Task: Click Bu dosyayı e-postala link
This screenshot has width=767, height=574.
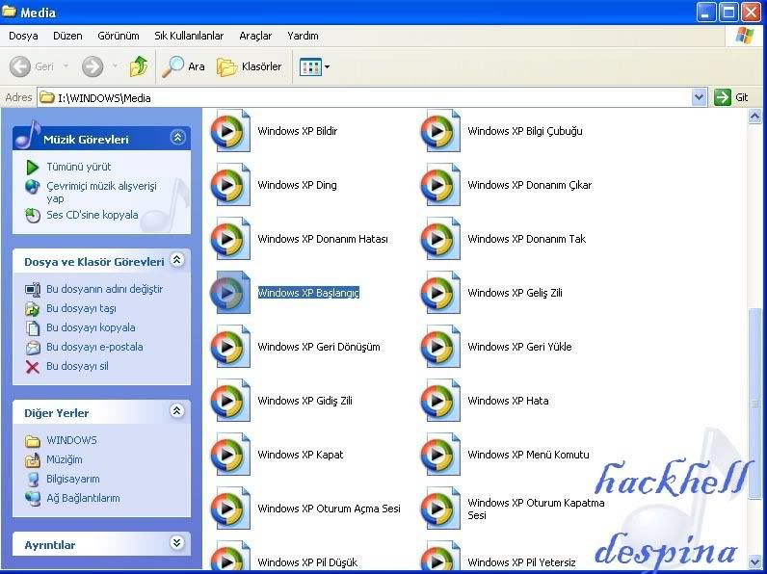Action: [x=94, y=347]
